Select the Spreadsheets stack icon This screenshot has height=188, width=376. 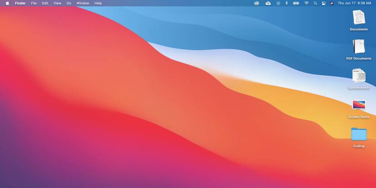coord(359,76)
